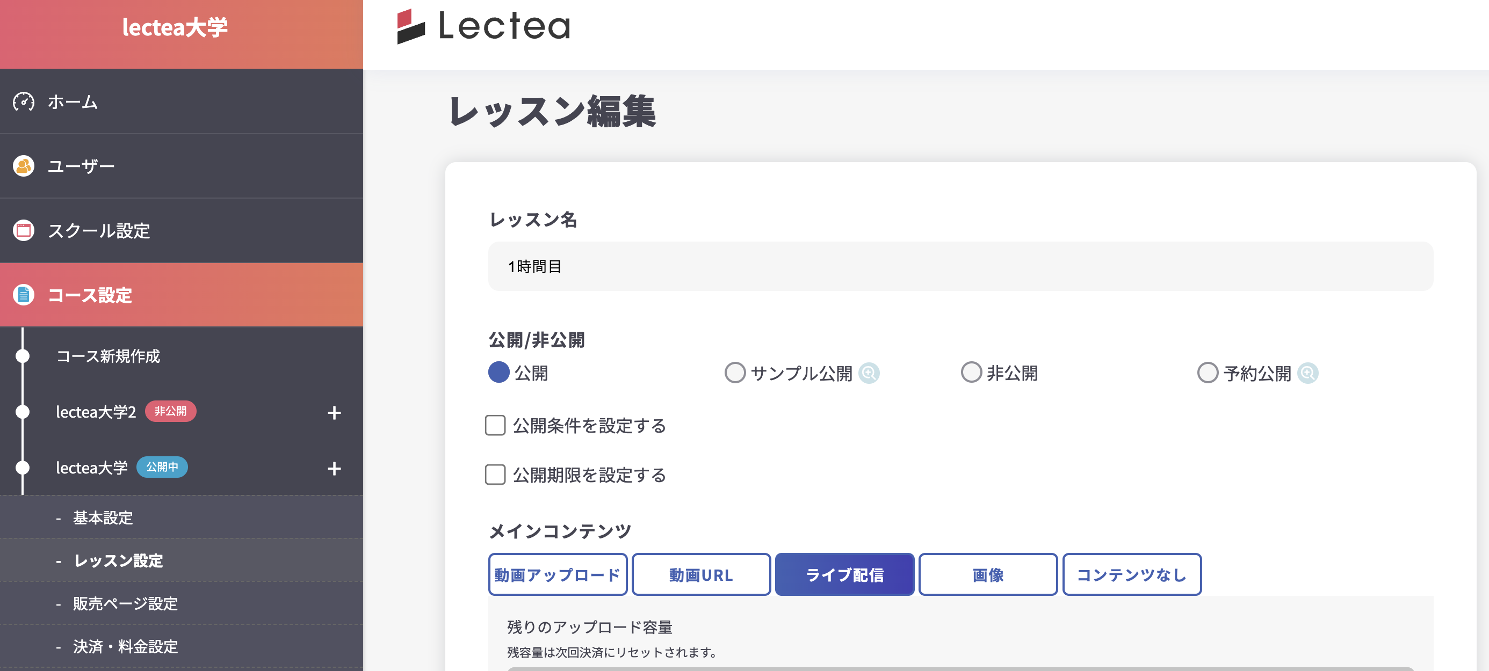Expand the lectea大学 course plus button
This screenshot has width=1489, height=671.
[334, 468]
